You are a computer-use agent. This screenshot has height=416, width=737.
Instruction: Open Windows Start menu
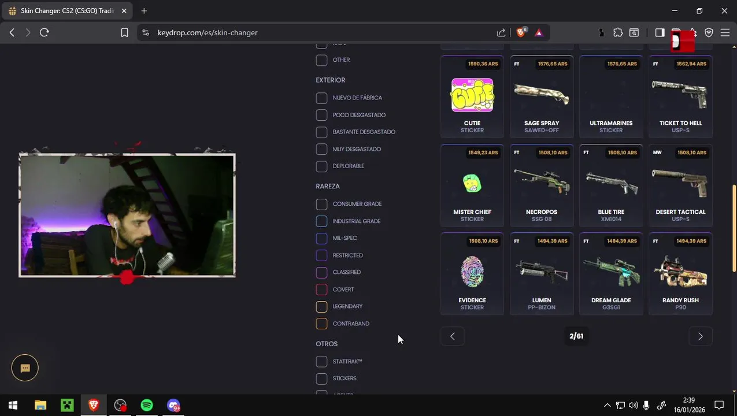tap(13, 406)
